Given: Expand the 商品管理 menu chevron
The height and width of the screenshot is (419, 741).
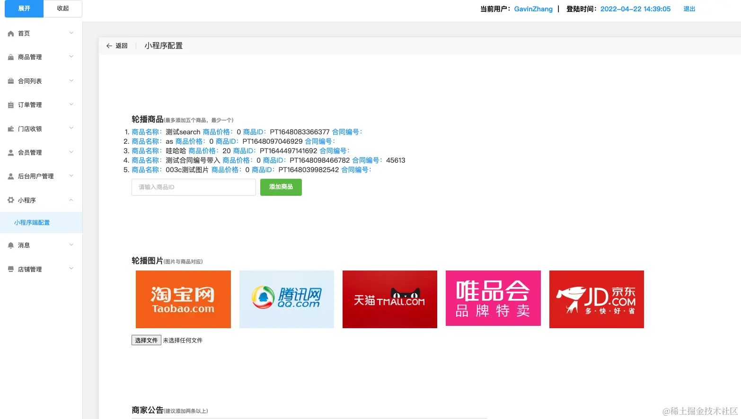Looking at the screenshot, I should (71, 57).
